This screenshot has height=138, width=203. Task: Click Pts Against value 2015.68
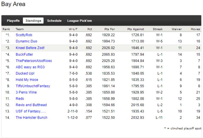(x=137, y=105)
